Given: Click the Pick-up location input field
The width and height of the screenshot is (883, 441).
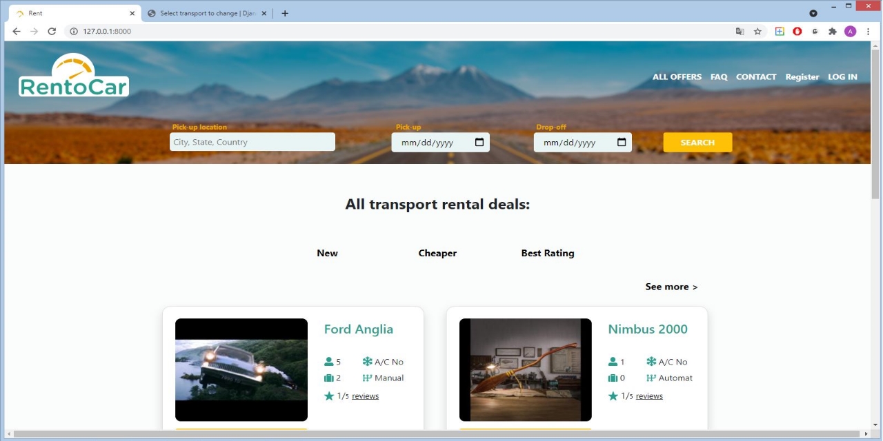Looking at the screenshot, I should (x=252, y=141).
